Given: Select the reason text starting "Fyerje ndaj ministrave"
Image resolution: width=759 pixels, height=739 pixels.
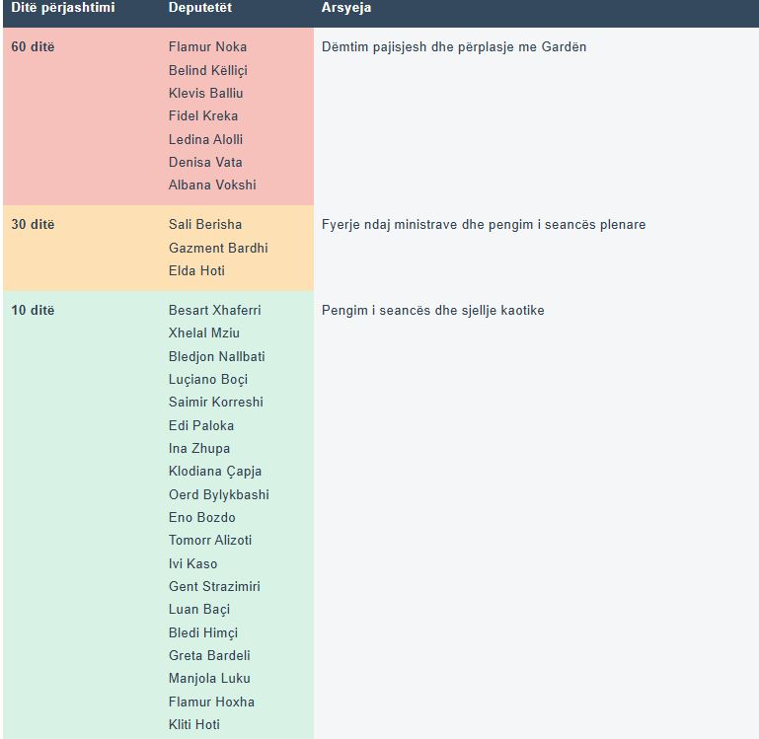Looking at the screenshot, I should click(484, 224).
